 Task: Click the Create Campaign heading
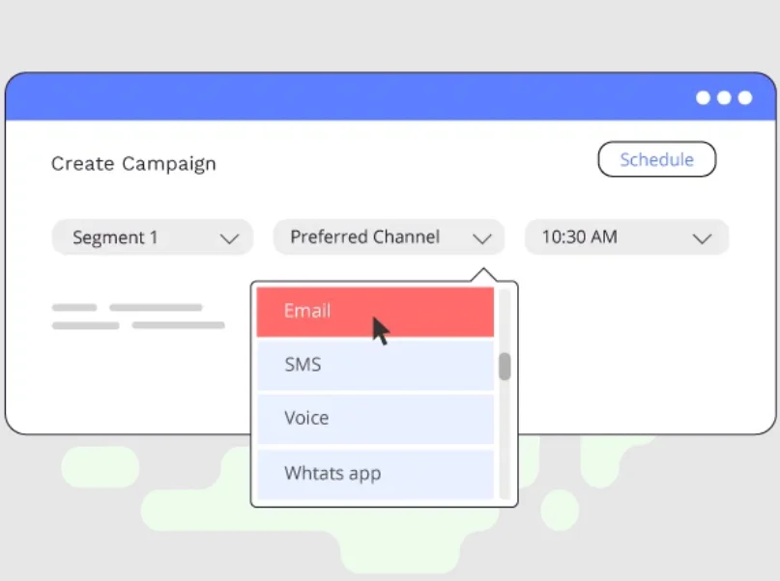coord(133,164)
